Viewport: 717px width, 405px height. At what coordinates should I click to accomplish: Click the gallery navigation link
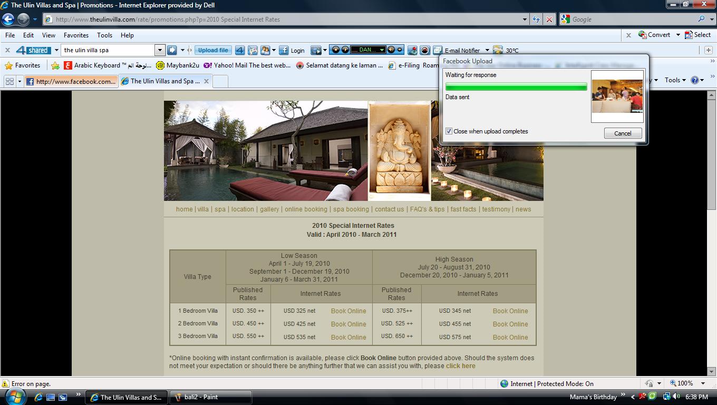tap(269, 209)
